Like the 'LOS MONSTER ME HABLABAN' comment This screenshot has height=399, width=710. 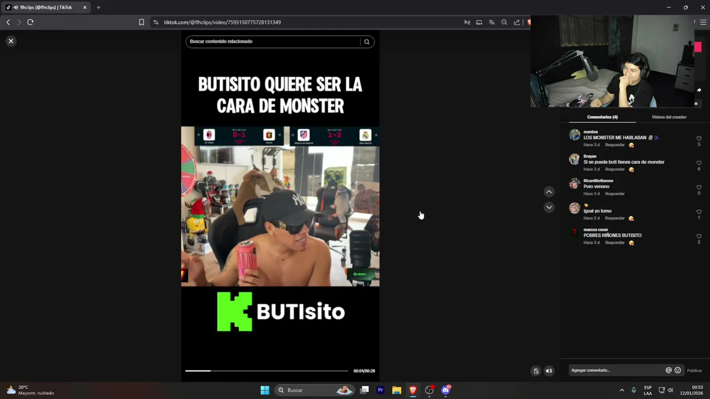(699, 139)
